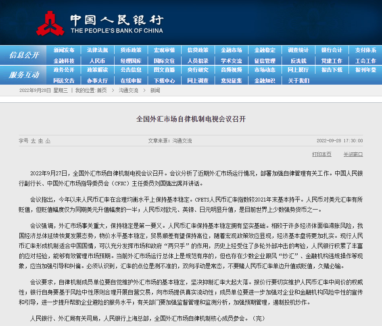This screenshot has height=326, width=382.
Task: Open 报告下载 menu link
Action: point(332,70)
